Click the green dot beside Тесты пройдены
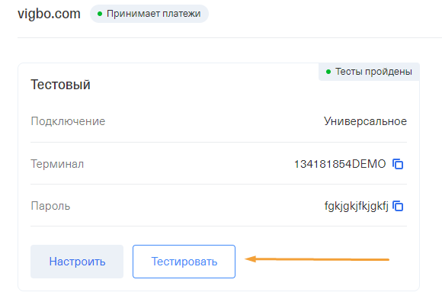Screen dimensions: 442x302 pyautogui.click(x=328, y=72)
